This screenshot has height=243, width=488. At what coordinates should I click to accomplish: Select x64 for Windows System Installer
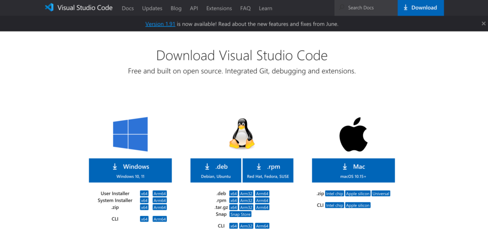144,200
